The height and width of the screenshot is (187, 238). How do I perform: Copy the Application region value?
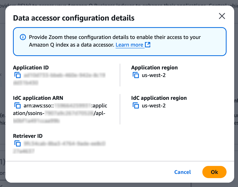pos(136,75)
